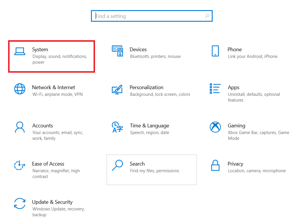Click the Privacy padlock icon
301x220 pixels.
pyautogui.click(x=215, y=165)
